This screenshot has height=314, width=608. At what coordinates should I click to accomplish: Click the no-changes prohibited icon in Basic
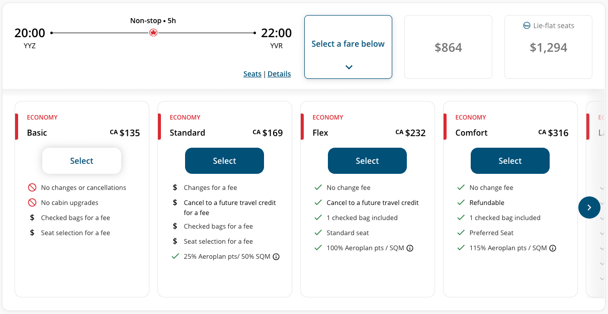tap(32, 188)
